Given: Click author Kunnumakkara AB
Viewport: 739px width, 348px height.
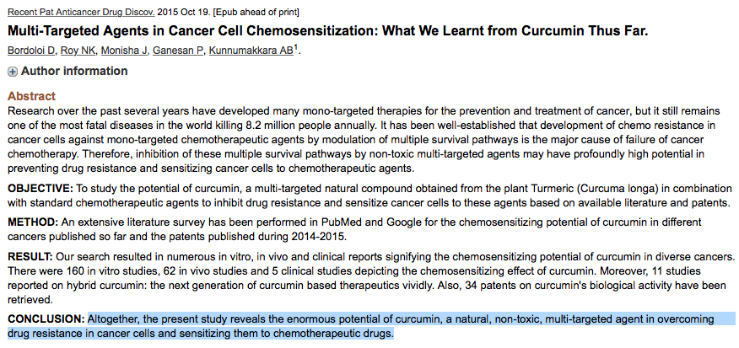Looking at the screenshot, I should coord(251,51).
